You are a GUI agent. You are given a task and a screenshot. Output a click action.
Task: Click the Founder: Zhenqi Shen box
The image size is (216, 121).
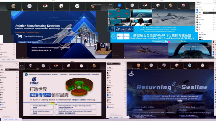pyautogui.click(x=42, y=107)
